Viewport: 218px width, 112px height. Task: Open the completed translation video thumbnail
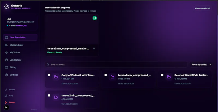tap(72, 29)
